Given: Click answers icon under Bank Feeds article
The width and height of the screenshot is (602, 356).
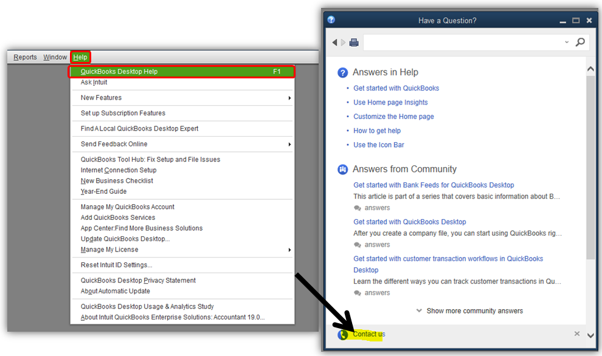Looking at the screenshot, I should click(x=358, y=208).
